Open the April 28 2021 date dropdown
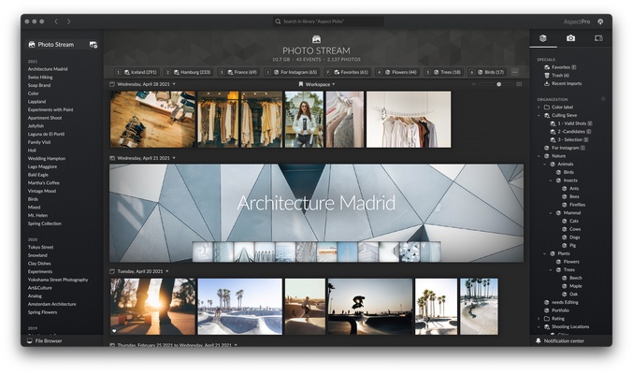 click(174, 84)
